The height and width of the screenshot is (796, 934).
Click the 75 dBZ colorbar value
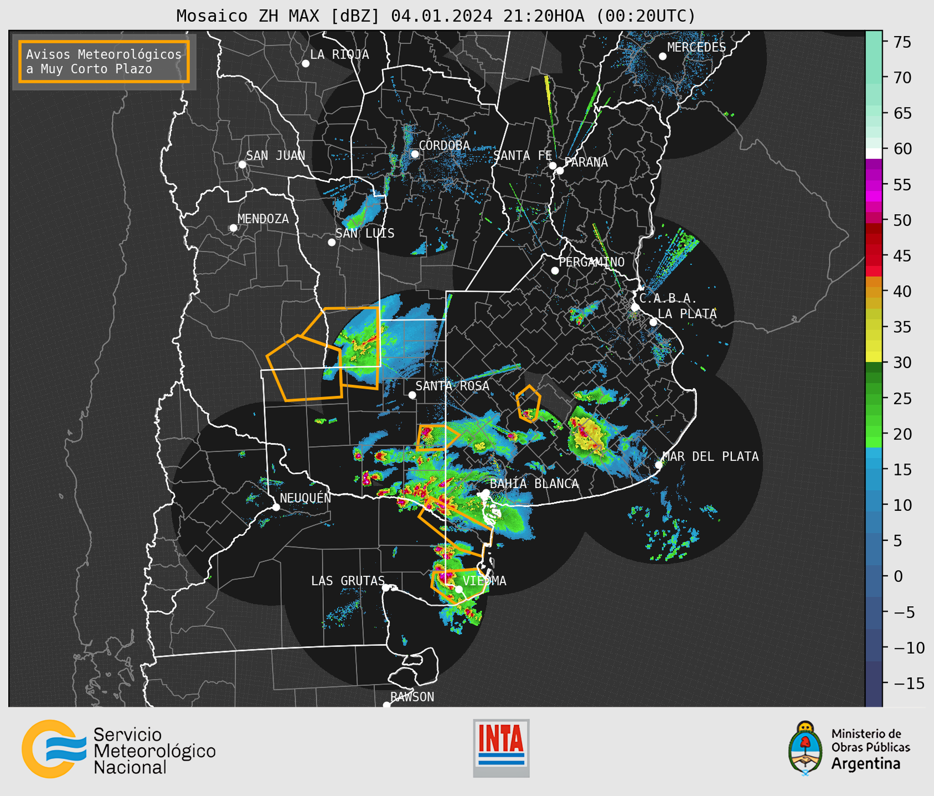pos(902,42)
